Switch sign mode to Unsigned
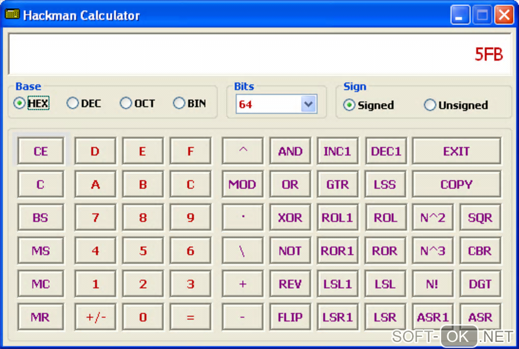Screen dimensions: 519x349 (x=456, y=105)
